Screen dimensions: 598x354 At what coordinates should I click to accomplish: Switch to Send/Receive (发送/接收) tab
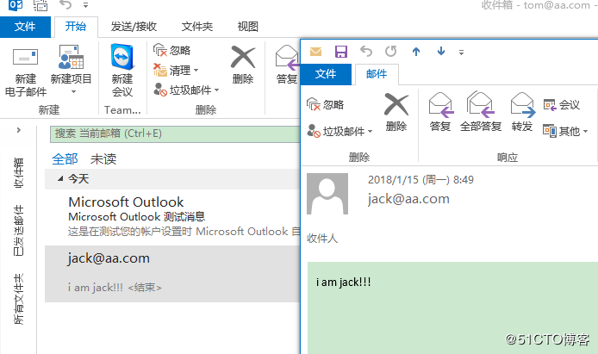(133, 27)
